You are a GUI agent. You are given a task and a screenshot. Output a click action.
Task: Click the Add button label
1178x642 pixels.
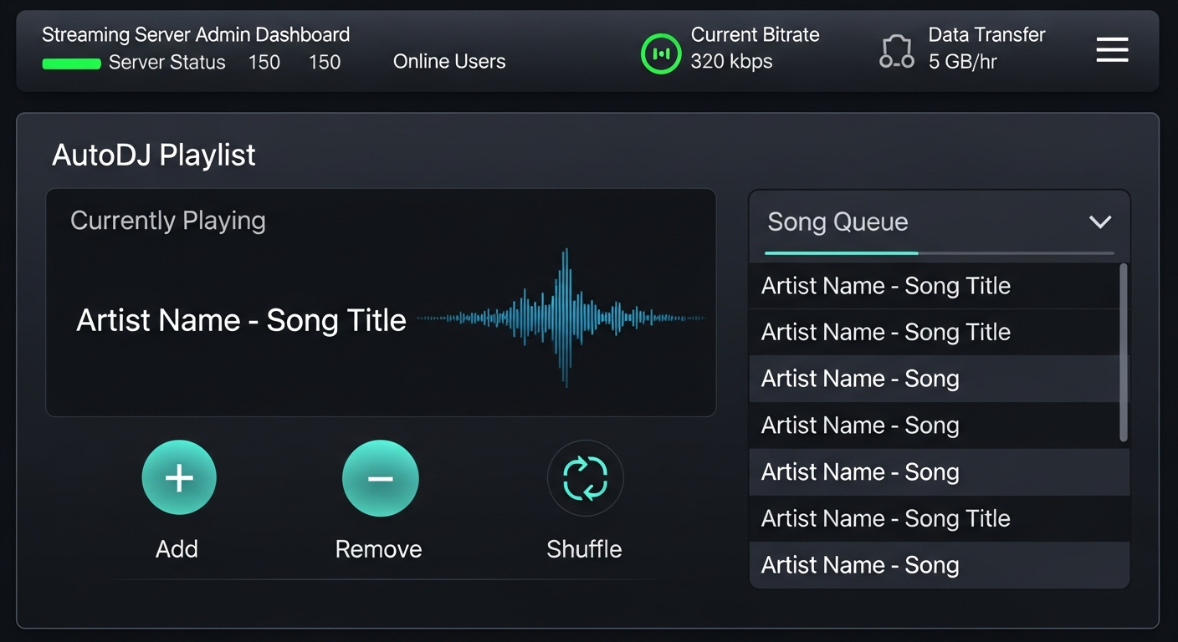(x=177, y=549)
